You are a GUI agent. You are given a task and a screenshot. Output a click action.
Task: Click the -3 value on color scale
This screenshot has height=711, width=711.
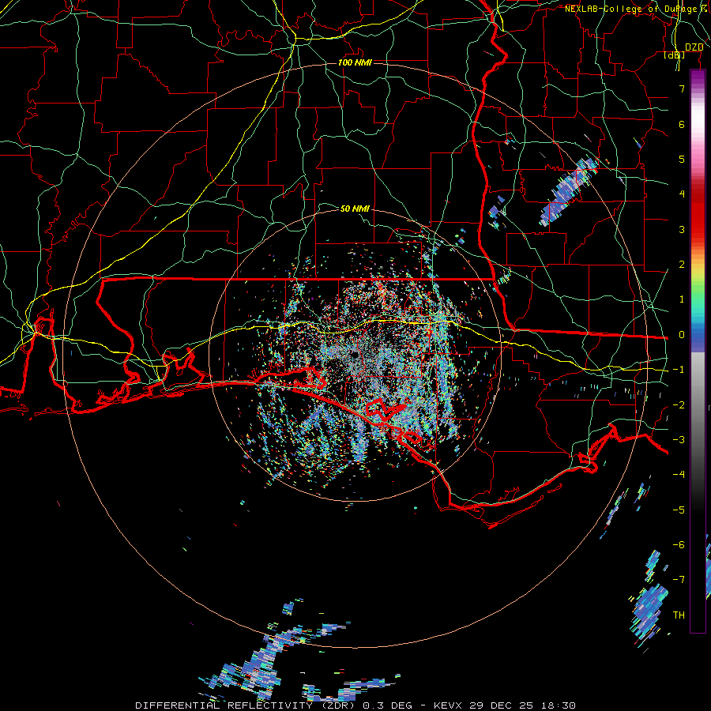[679, 440]
